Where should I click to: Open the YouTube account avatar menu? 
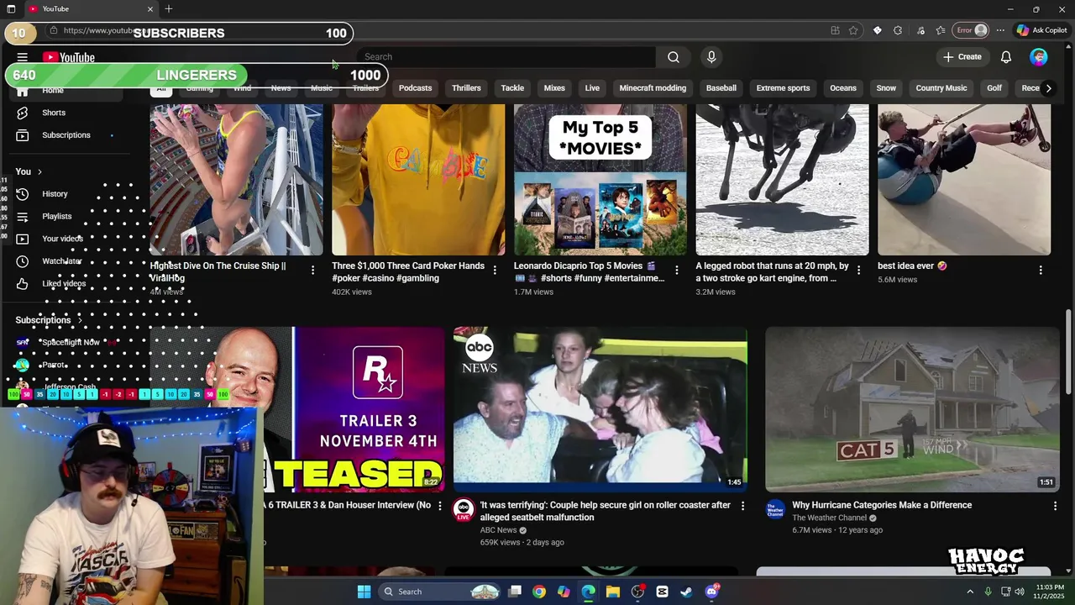pos(1039,57)
